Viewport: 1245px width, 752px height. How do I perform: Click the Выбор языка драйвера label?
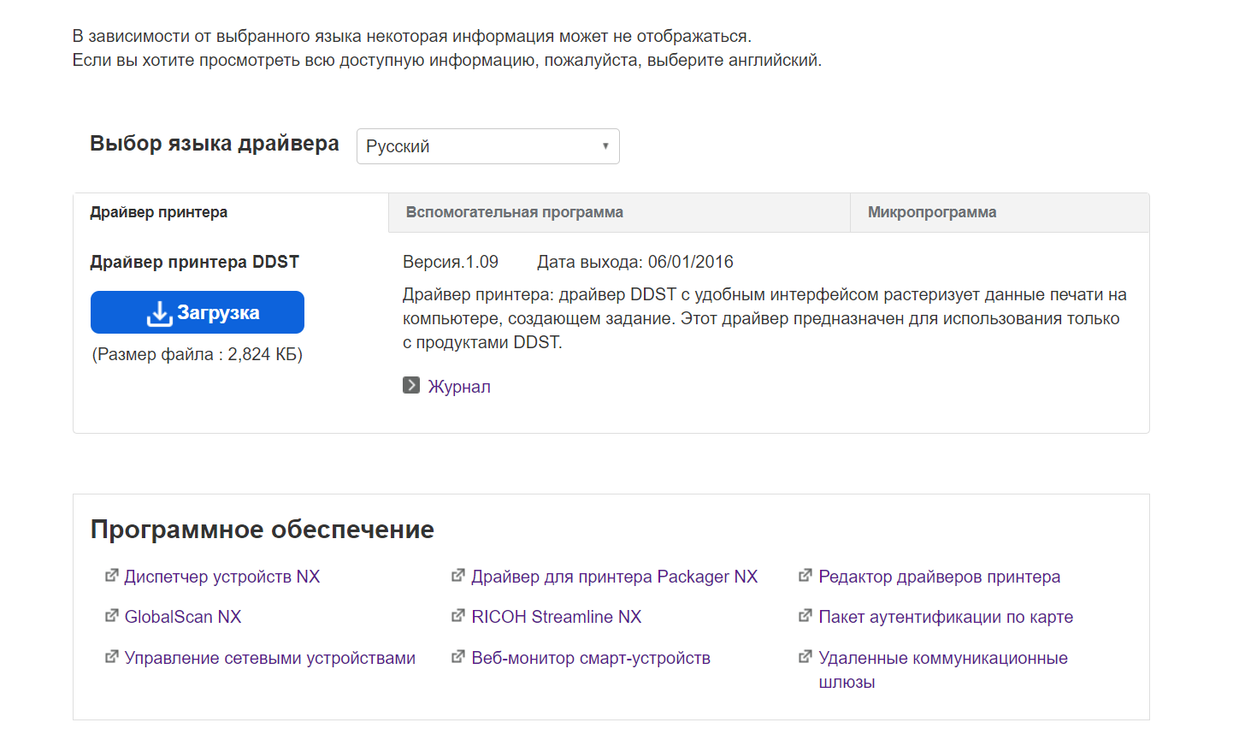point(215,144)
